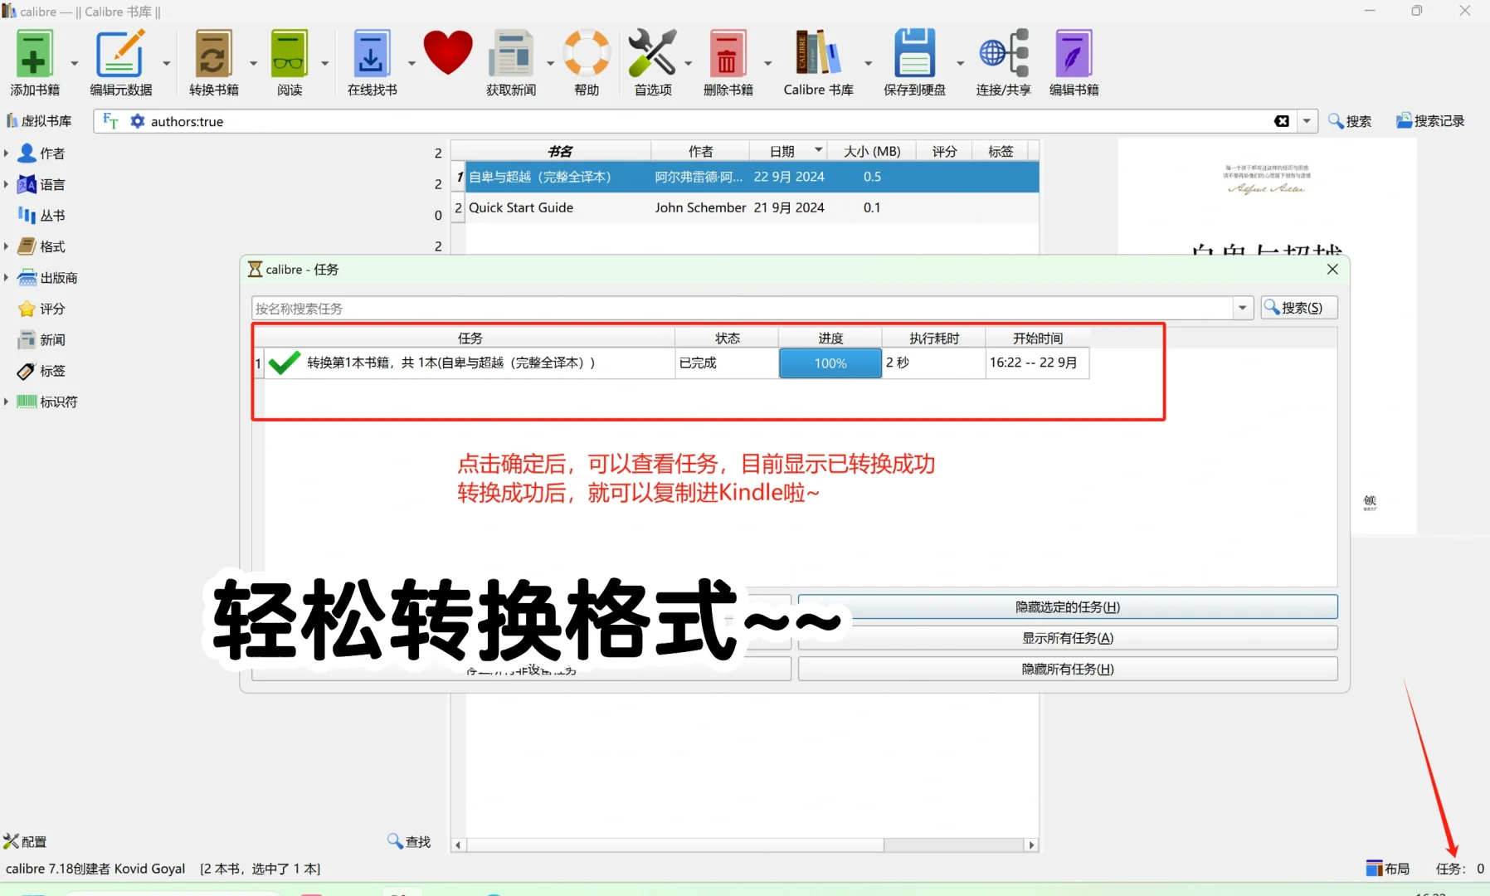Sort by the Title (书名) column header
Image resolution: width=1490 pixels, height=896 pixels.
point(558,151)
